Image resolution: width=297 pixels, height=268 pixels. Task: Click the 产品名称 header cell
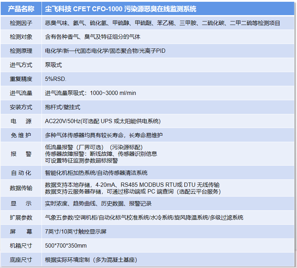(21, 9)
